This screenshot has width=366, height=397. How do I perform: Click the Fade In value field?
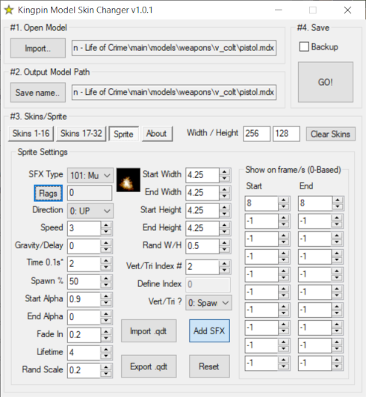[x=84, y=334]
